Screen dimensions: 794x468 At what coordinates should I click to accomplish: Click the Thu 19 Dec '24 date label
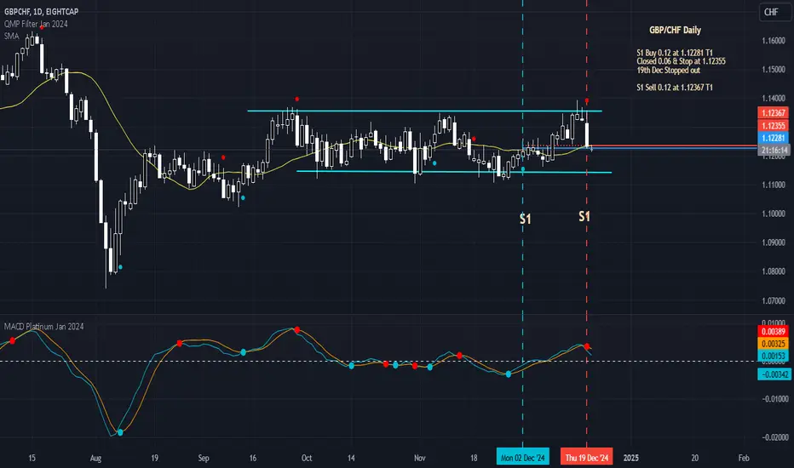(x=586, y=458)
